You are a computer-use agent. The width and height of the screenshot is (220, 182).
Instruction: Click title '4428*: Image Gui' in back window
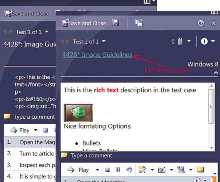30,44
